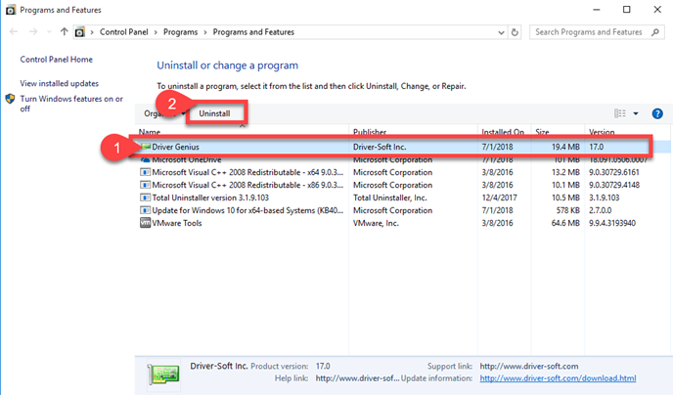
Task: Click version 9.0.30729.6161 cell
Action: (613, 172)
